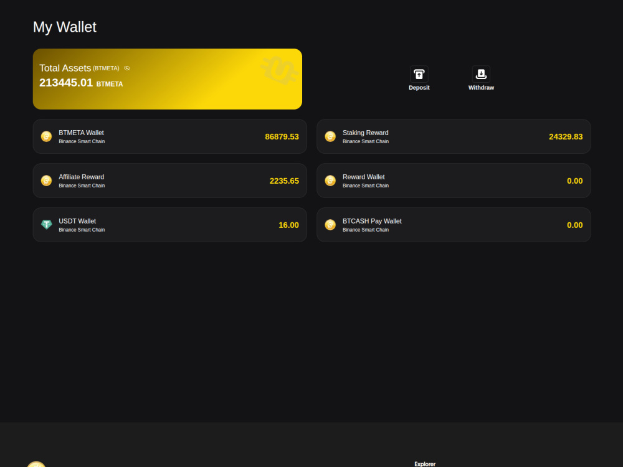
Task: Open the Reward Wallet card
Action: (454, 181)
